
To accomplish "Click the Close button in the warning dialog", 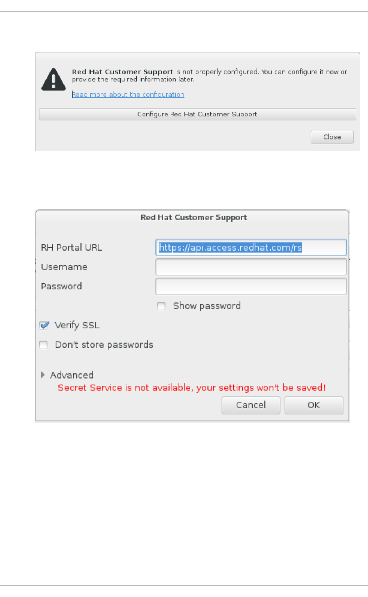I will [332, 137].
